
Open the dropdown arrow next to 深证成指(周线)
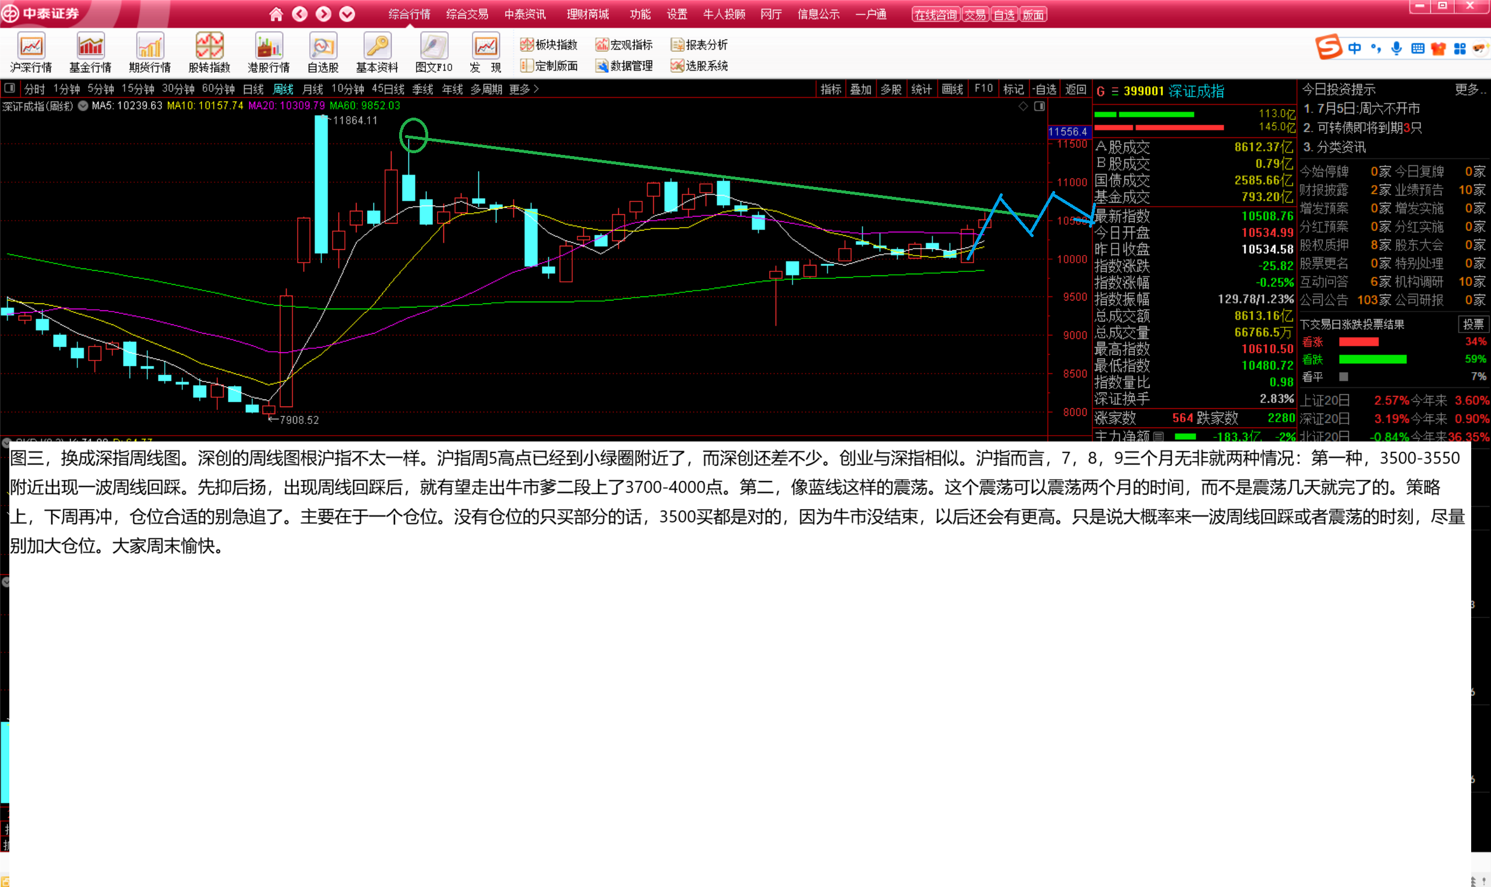pyautogui.click(x=83, y=106)
